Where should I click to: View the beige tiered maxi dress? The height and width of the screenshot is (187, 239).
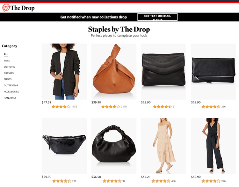coord(163,146)
